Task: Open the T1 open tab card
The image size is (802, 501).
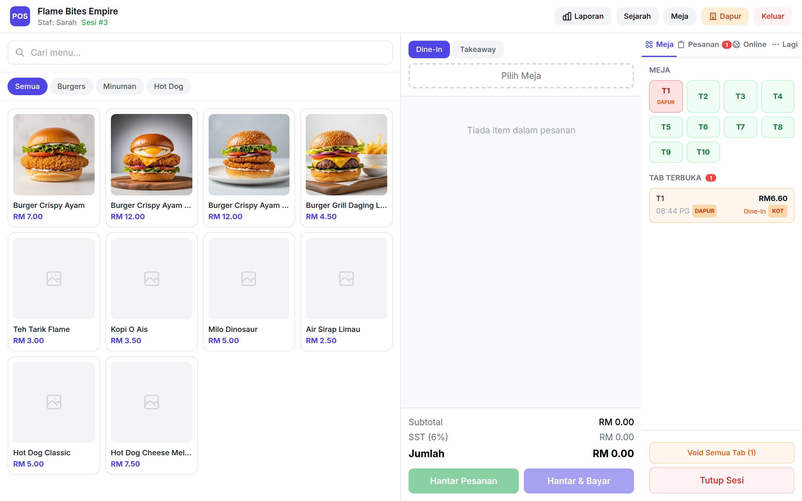Action: (x=721, y=205)
